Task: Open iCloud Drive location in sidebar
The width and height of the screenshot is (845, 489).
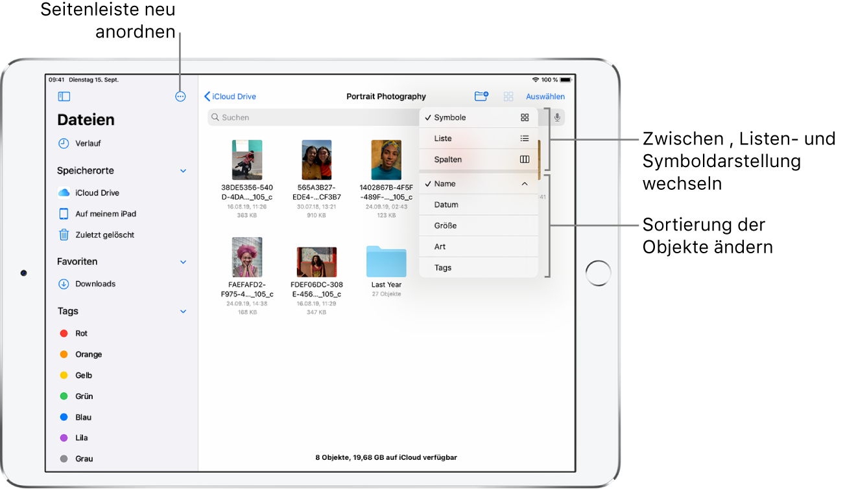Action: point(97,193)
